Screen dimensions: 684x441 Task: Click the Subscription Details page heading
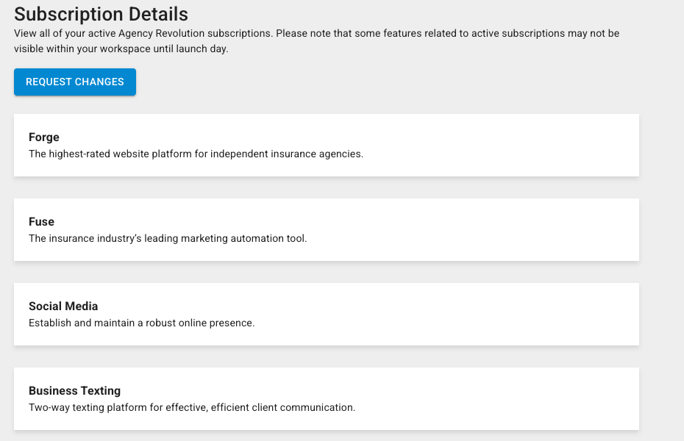[101, 14]
